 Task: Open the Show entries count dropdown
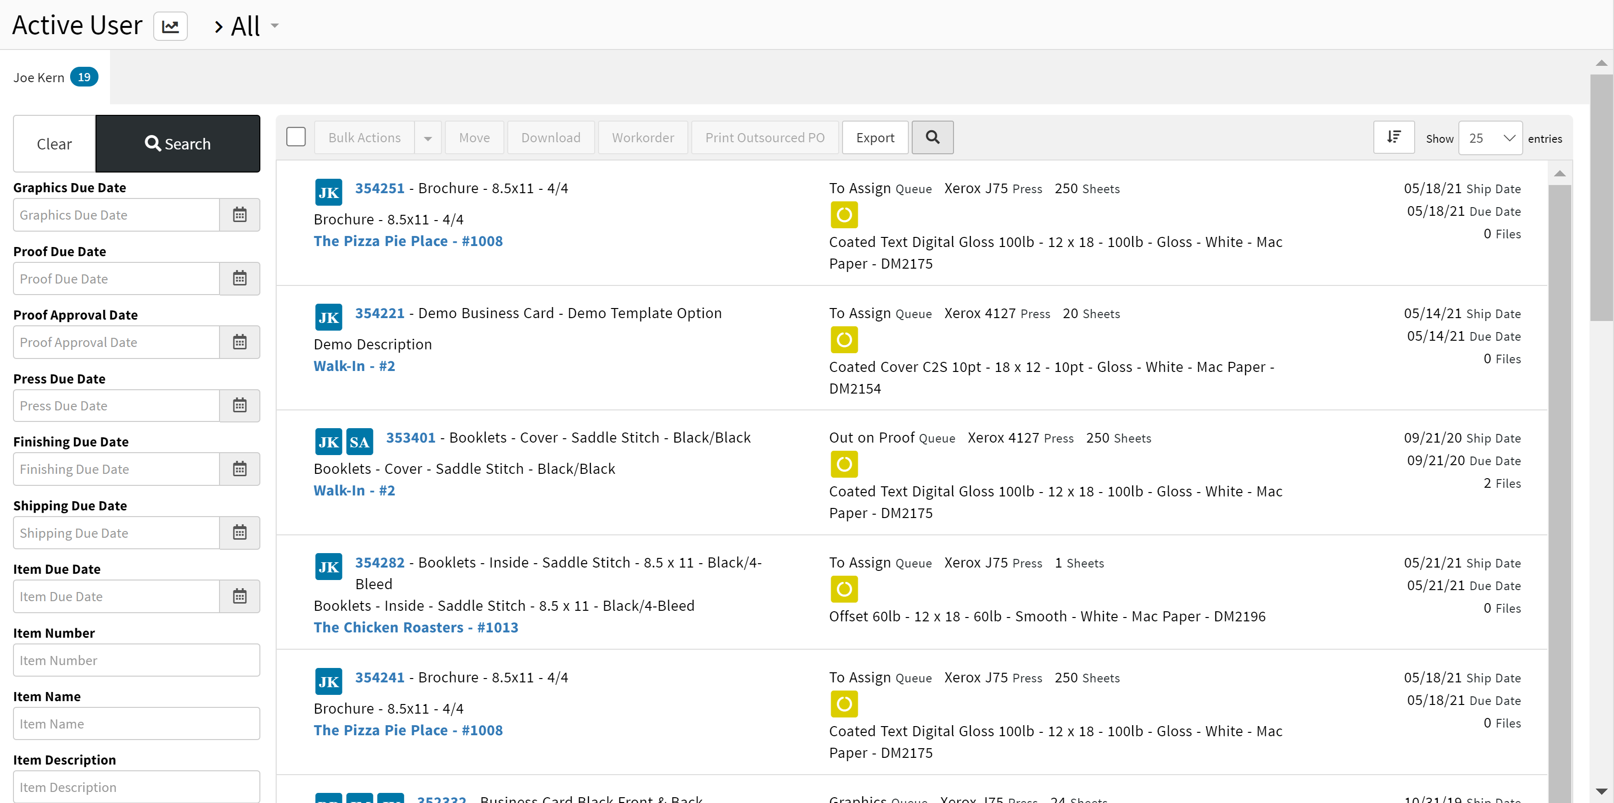[x=1490, y=138]
